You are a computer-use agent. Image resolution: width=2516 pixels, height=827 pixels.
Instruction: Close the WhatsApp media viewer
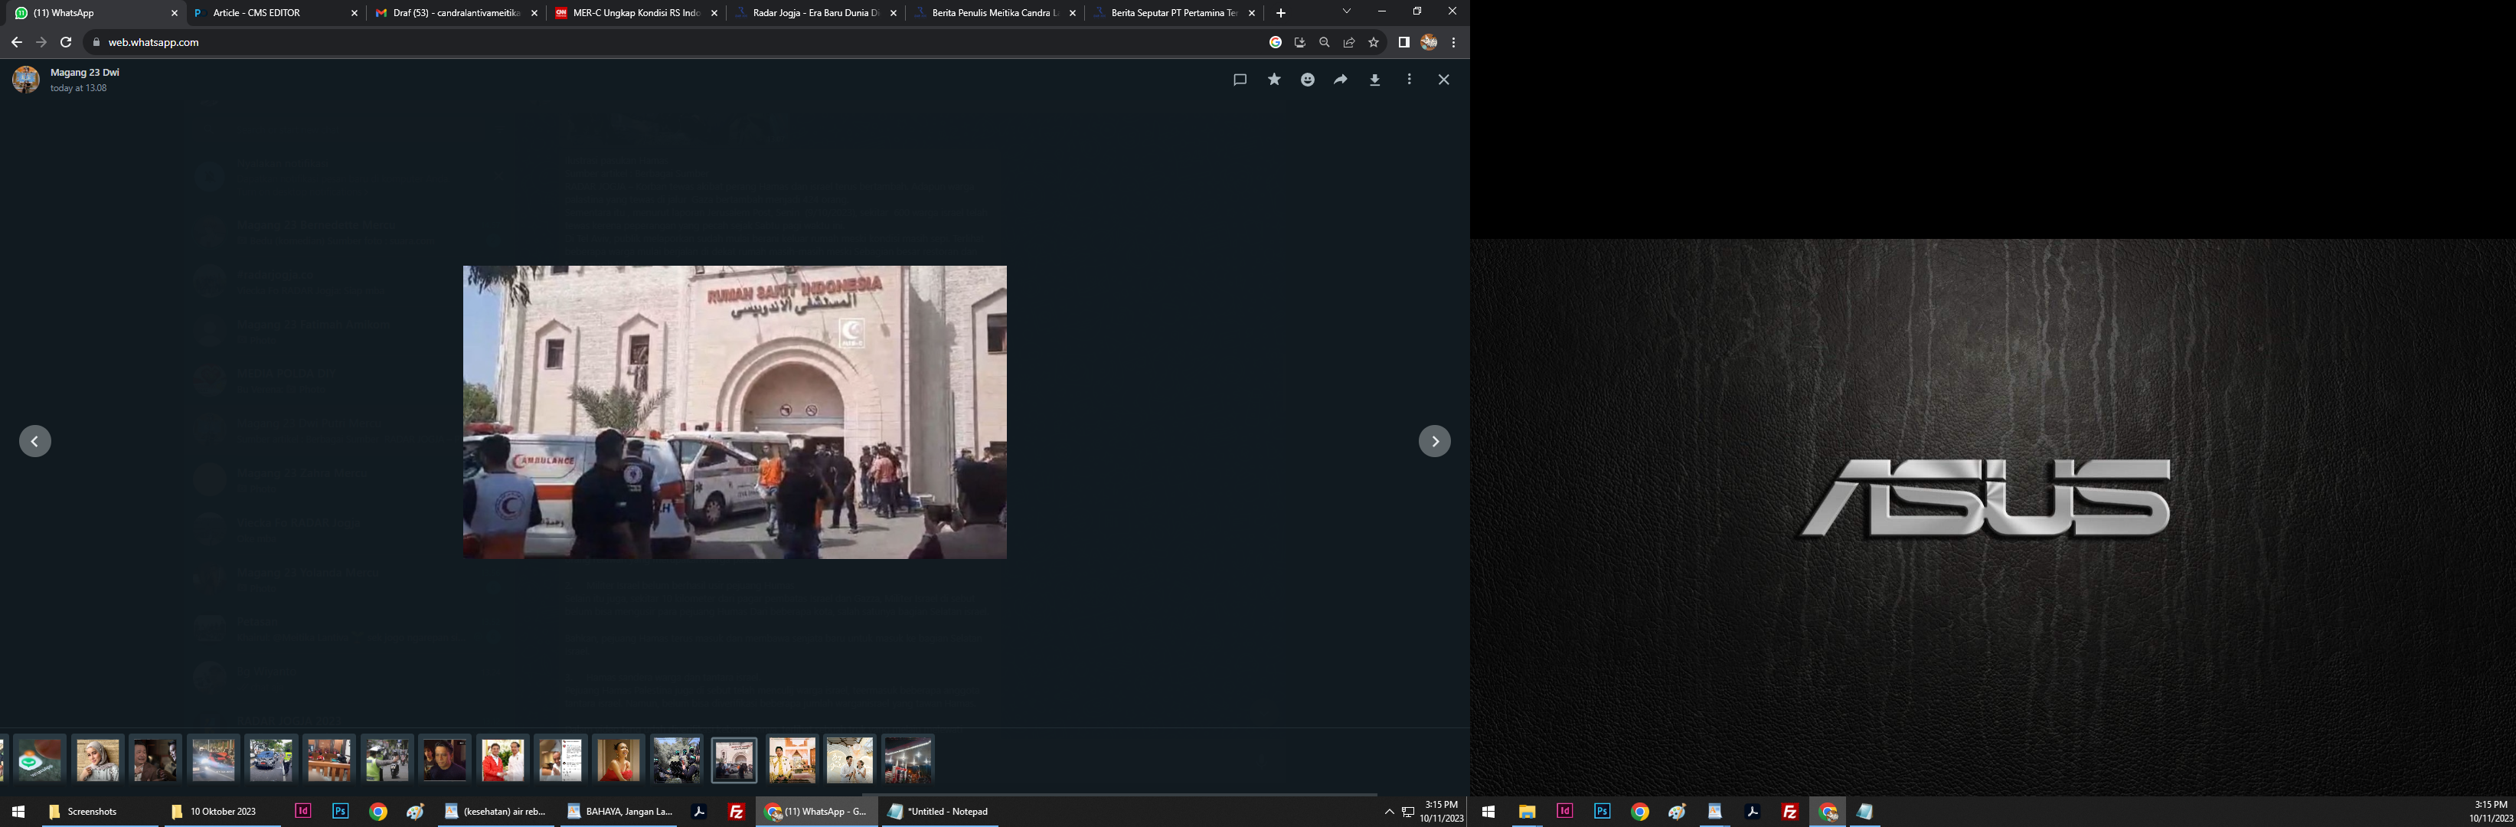(1443, 80)
